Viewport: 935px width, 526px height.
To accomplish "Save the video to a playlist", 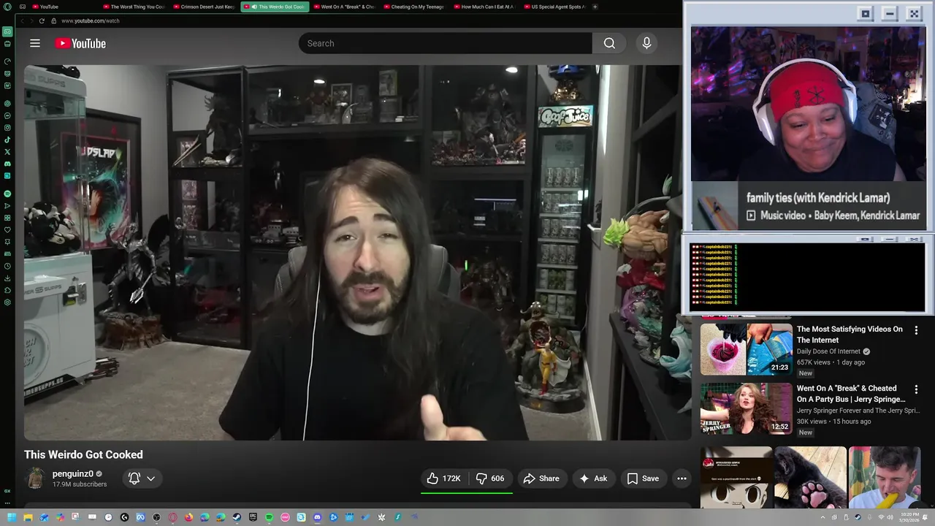I will coord(643,479).
